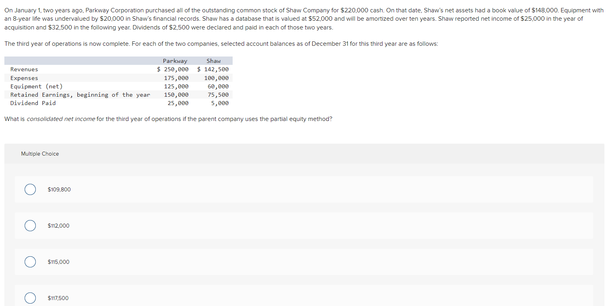Click the Expenses row label

(x=24, y=78)
